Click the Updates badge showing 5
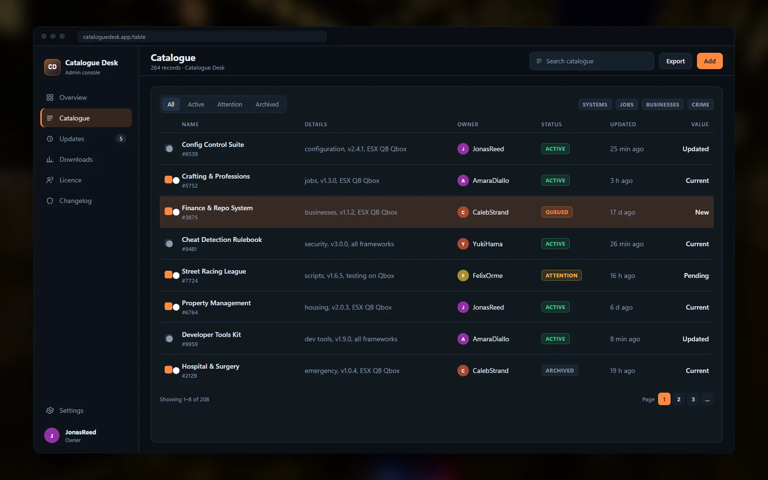The height and width of the screenshot is (480, 768). [x=121, y=139]
